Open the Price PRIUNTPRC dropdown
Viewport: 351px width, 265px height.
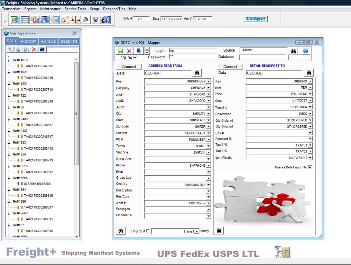click(x=310, y=94)
